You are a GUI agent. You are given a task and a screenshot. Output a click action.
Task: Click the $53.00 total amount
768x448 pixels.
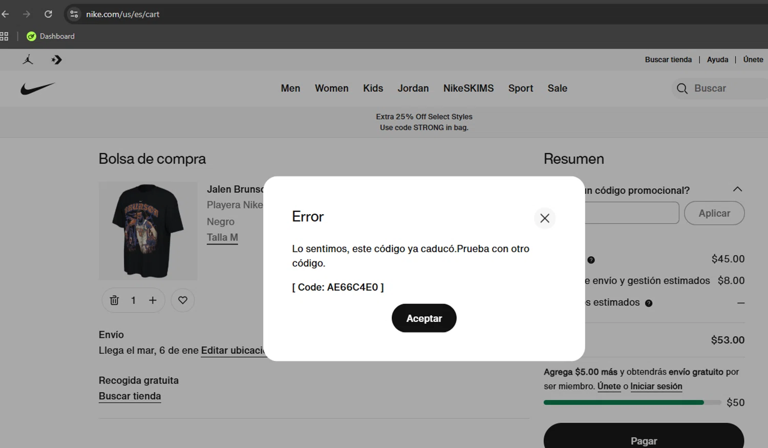[728, 340]
